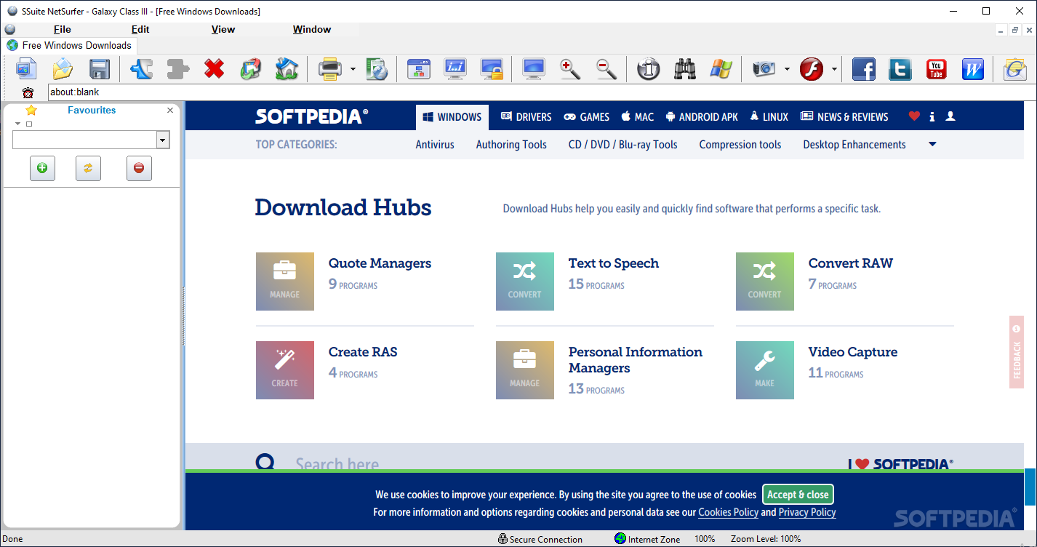Search with the binoculars icon
Viewport: 1037px width, 547px height.
click(684, 70)
